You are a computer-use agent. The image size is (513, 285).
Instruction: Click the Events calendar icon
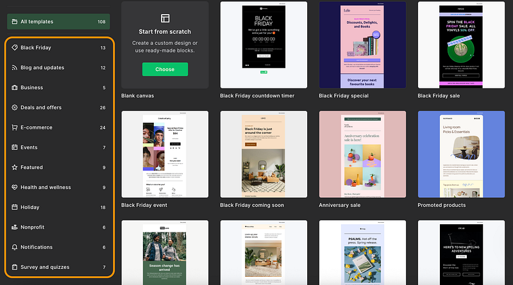(14, 147)
